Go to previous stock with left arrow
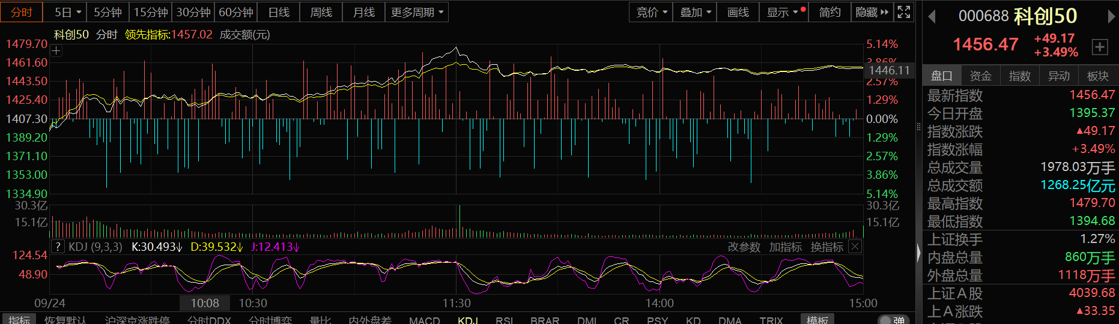 point(932,16)
